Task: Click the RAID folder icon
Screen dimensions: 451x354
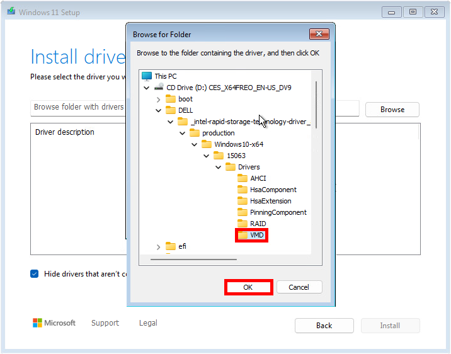Action: click(x=243, y=224)
